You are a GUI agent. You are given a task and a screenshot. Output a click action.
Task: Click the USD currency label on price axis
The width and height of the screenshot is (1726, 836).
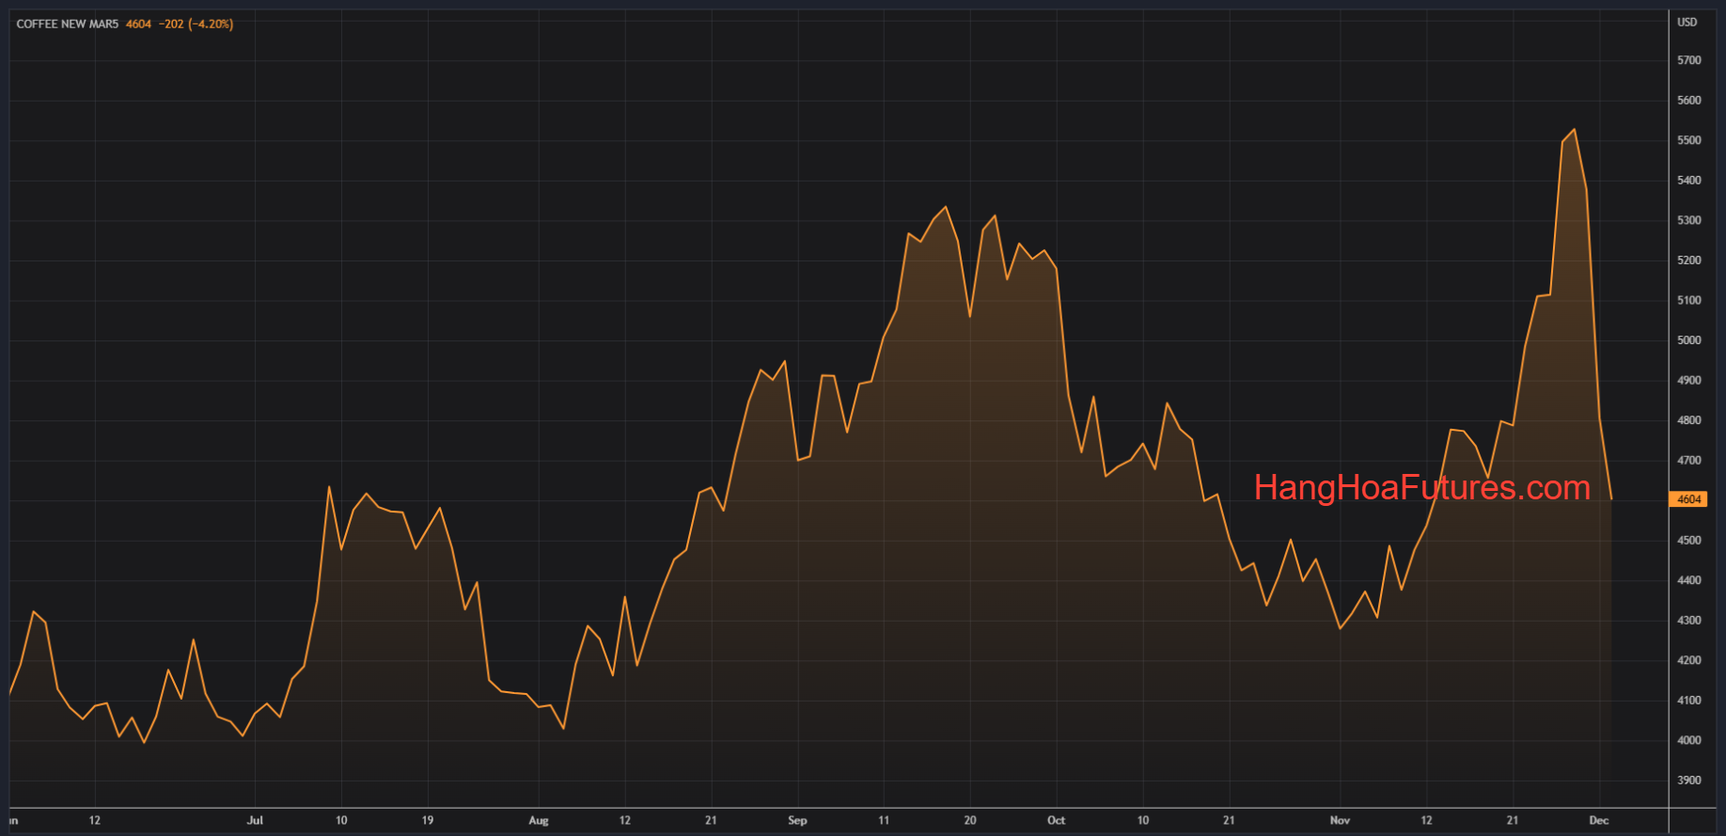tap(1687, 23)
